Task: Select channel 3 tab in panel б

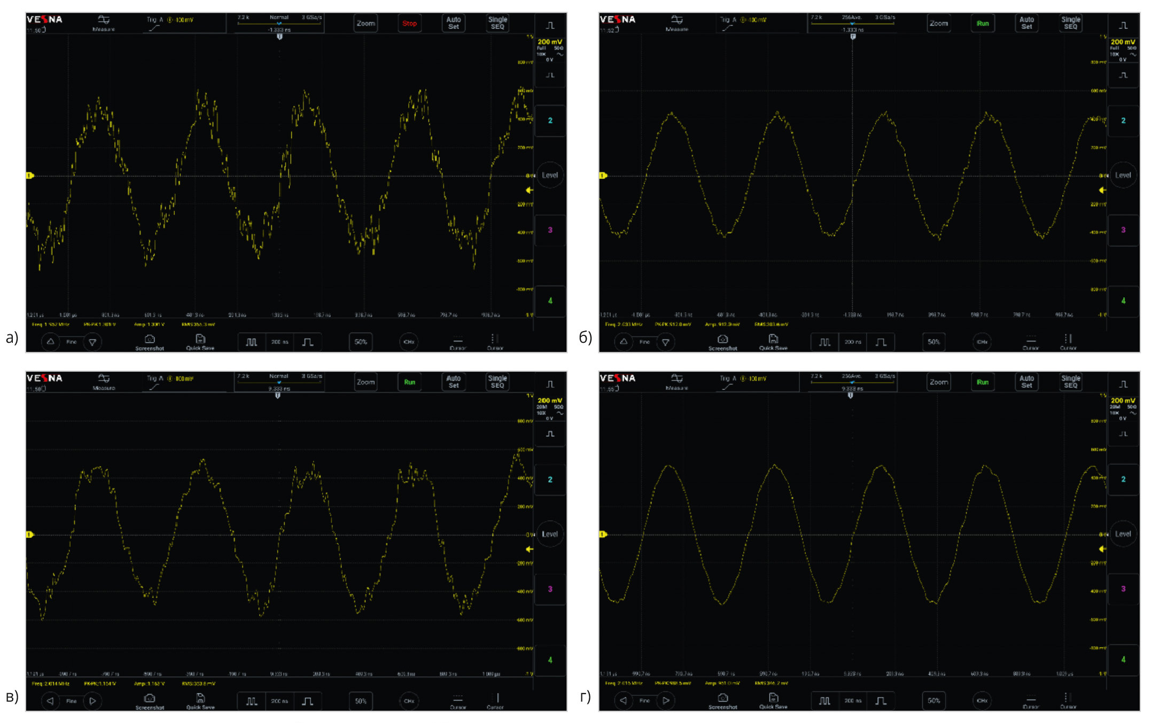Action: click(x=1123, y=230)
